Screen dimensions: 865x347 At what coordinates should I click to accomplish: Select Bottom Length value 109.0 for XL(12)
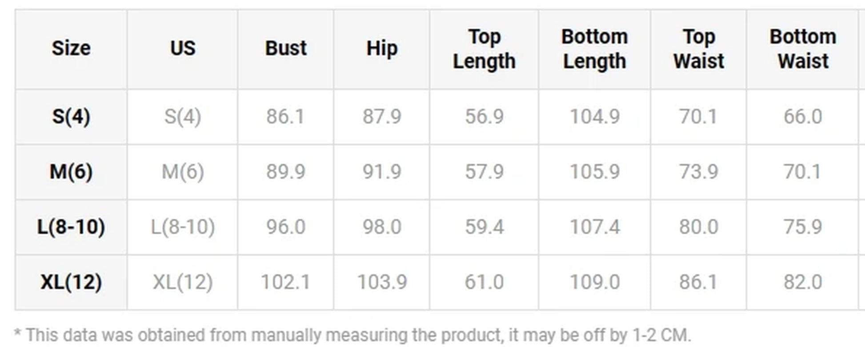coord(595,282)
